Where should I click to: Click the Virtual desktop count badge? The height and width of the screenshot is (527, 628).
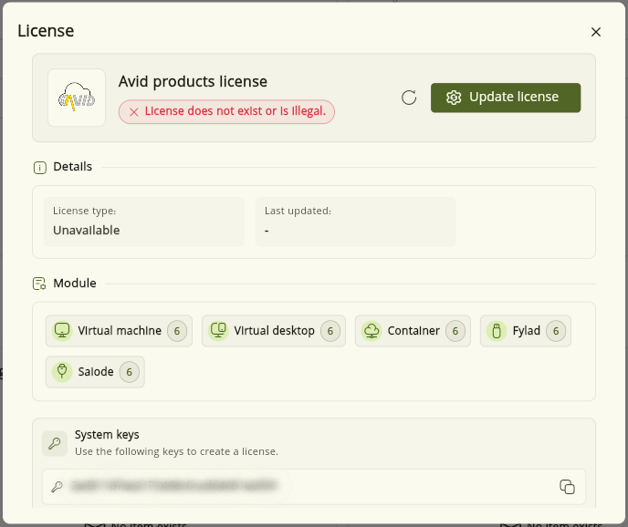pos(330,331)
